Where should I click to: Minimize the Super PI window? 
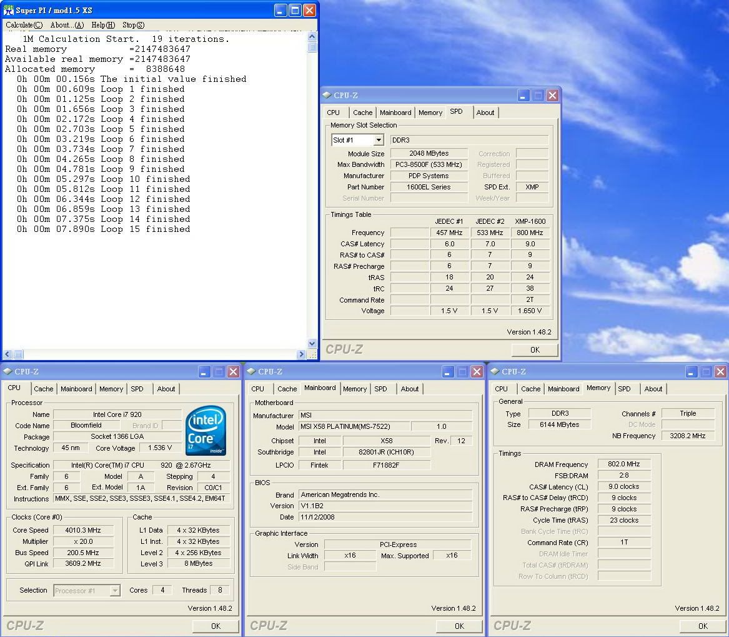(x=280, y=10)
